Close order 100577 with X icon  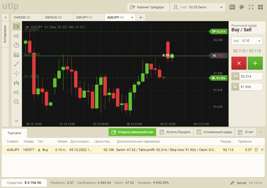[x=262, y=150]
